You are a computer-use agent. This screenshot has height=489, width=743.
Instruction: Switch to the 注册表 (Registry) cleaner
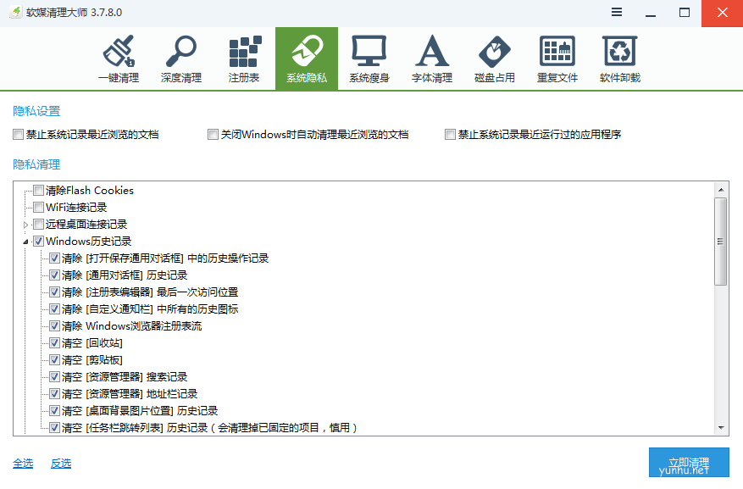tap(244, 58)
